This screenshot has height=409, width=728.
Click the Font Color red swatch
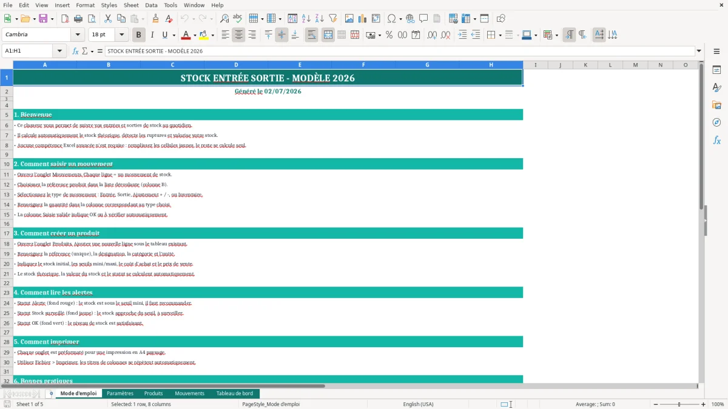click(x=186, y=35)
